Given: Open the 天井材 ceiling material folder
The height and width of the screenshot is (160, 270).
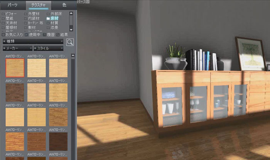Looking at the screenshot, I should [x=11, y=23].
